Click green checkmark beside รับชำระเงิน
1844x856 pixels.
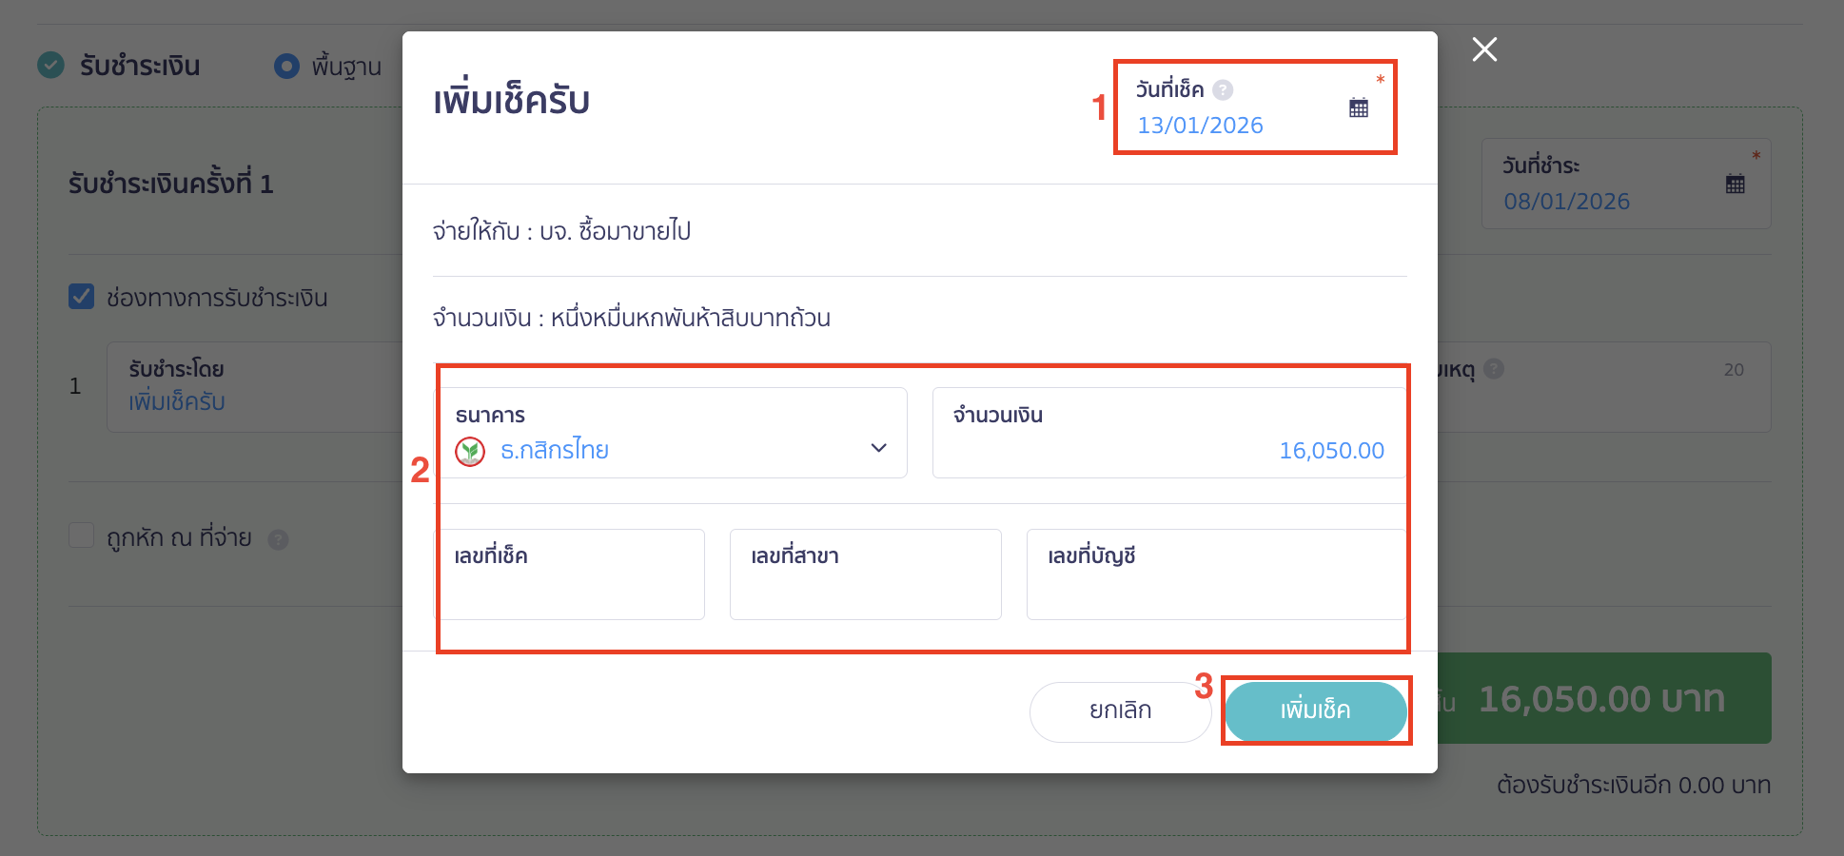(x=50, y=66)
